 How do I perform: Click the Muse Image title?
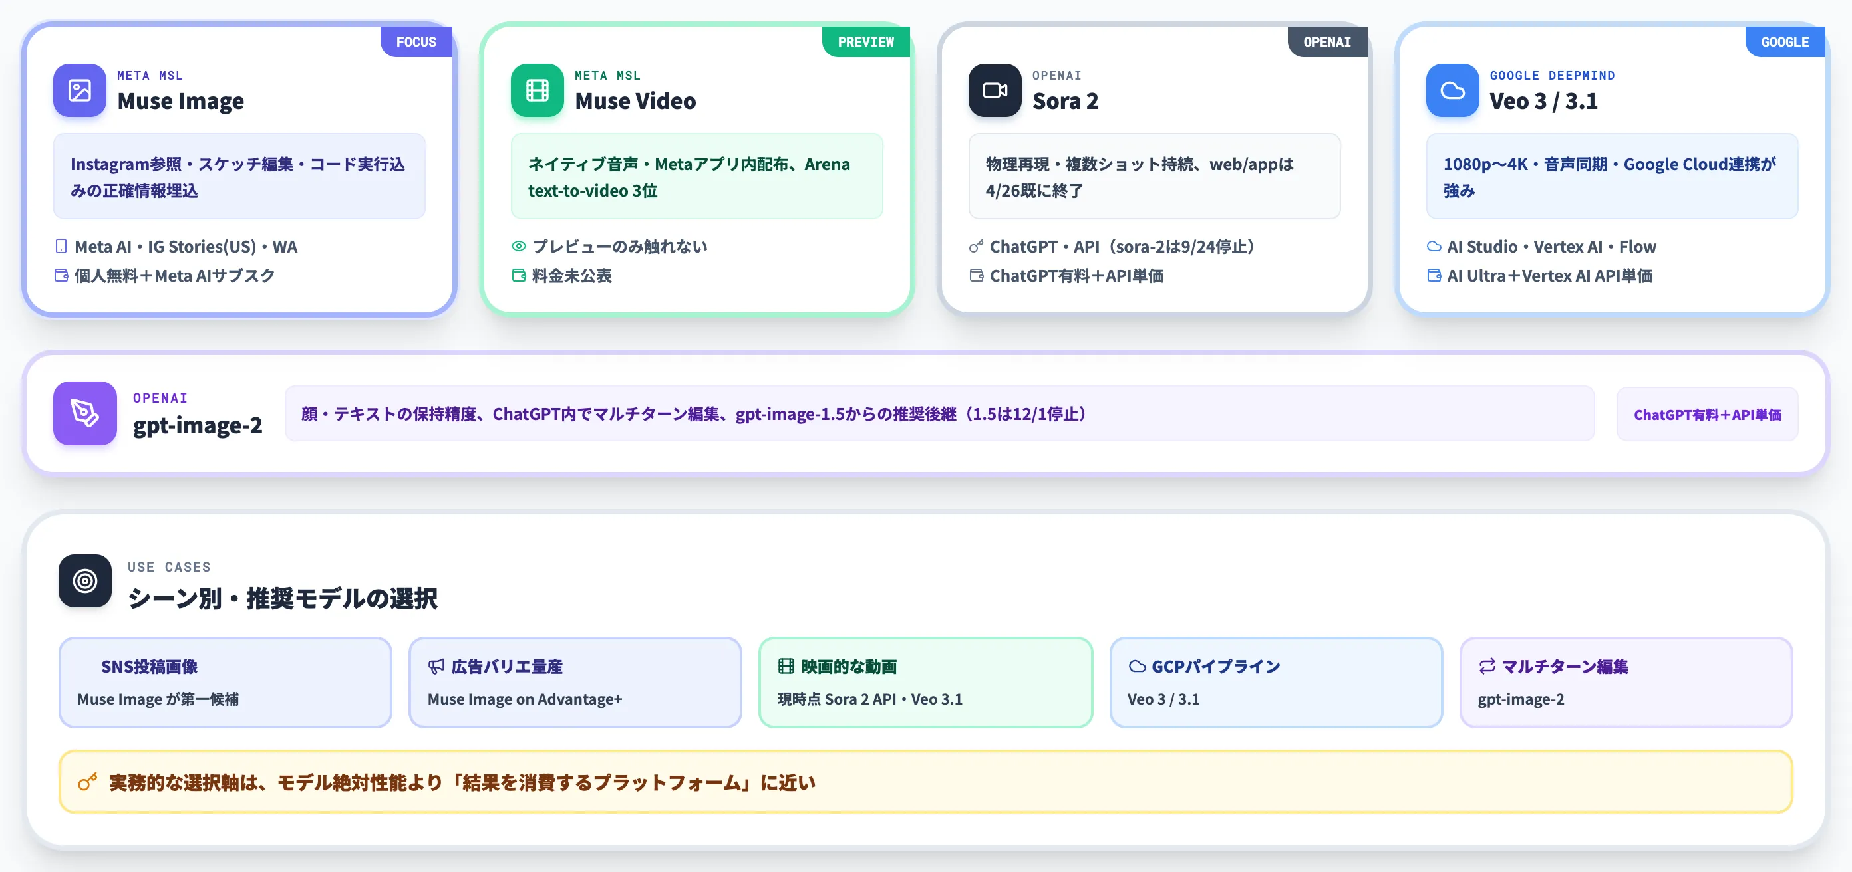[x=180, y=101]
